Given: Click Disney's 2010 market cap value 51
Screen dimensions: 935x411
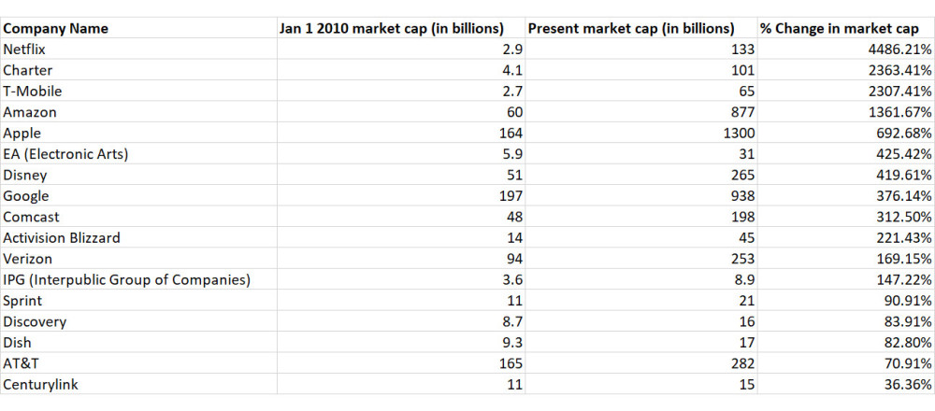Looking at the screenshot, I should (x=401, y=175).
